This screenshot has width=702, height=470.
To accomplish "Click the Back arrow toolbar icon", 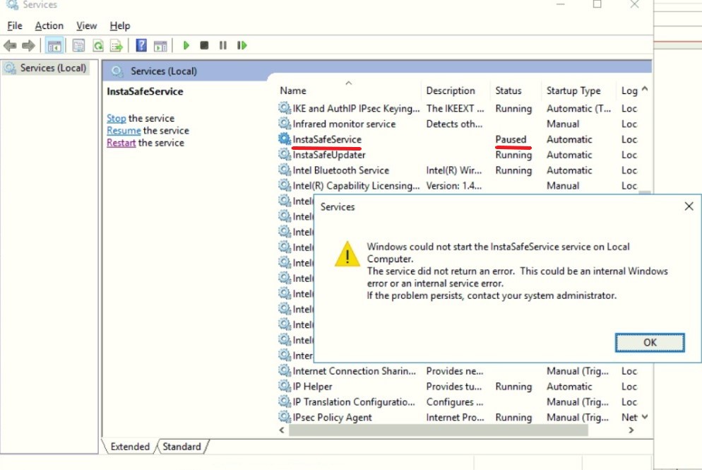I will point(10,45).
